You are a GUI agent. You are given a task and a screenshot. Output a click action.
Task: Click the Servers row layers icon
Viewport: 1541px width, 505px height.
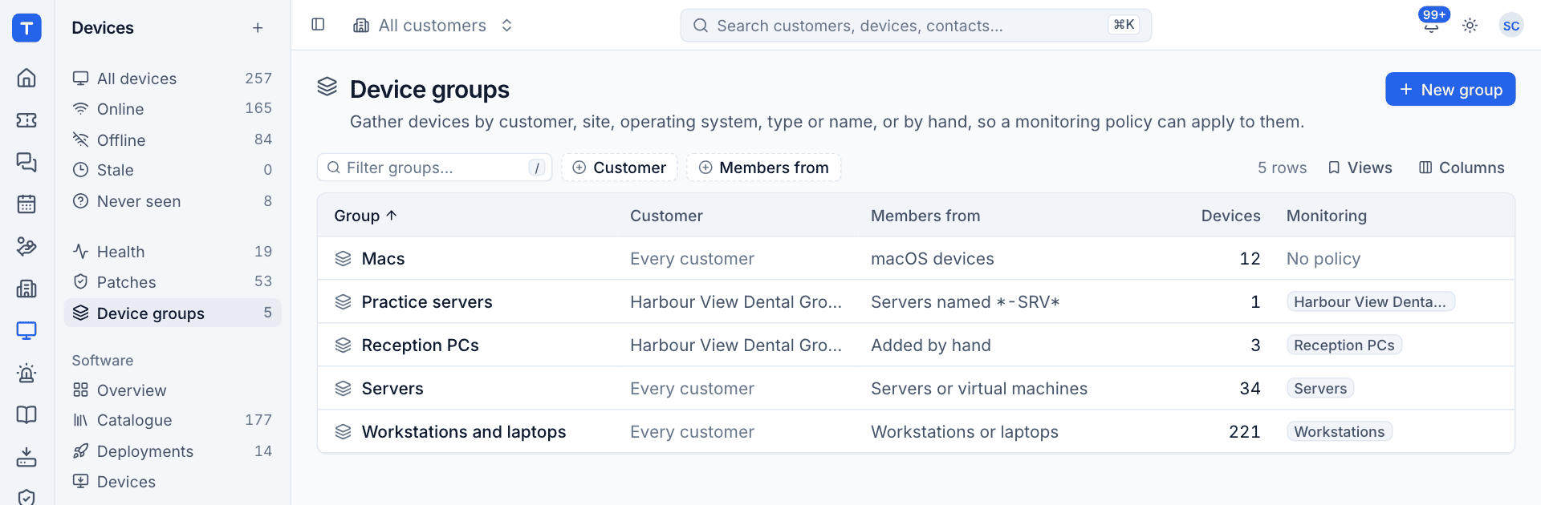click(x=344, y=388)
